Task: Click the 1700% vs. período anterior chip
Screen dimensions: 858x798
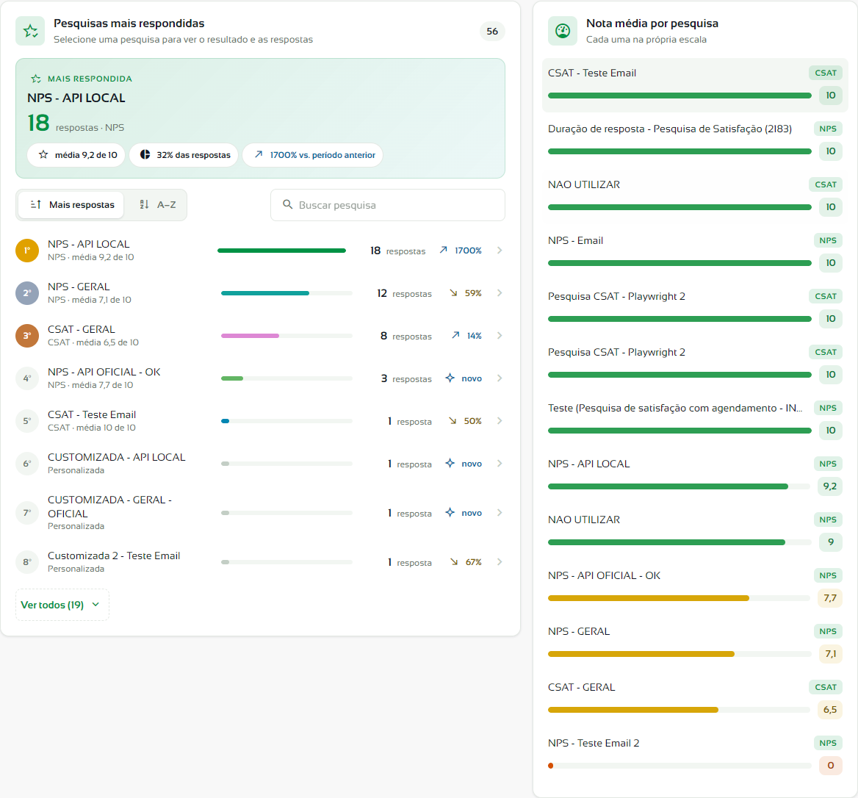Action: [x=312, y=155]
